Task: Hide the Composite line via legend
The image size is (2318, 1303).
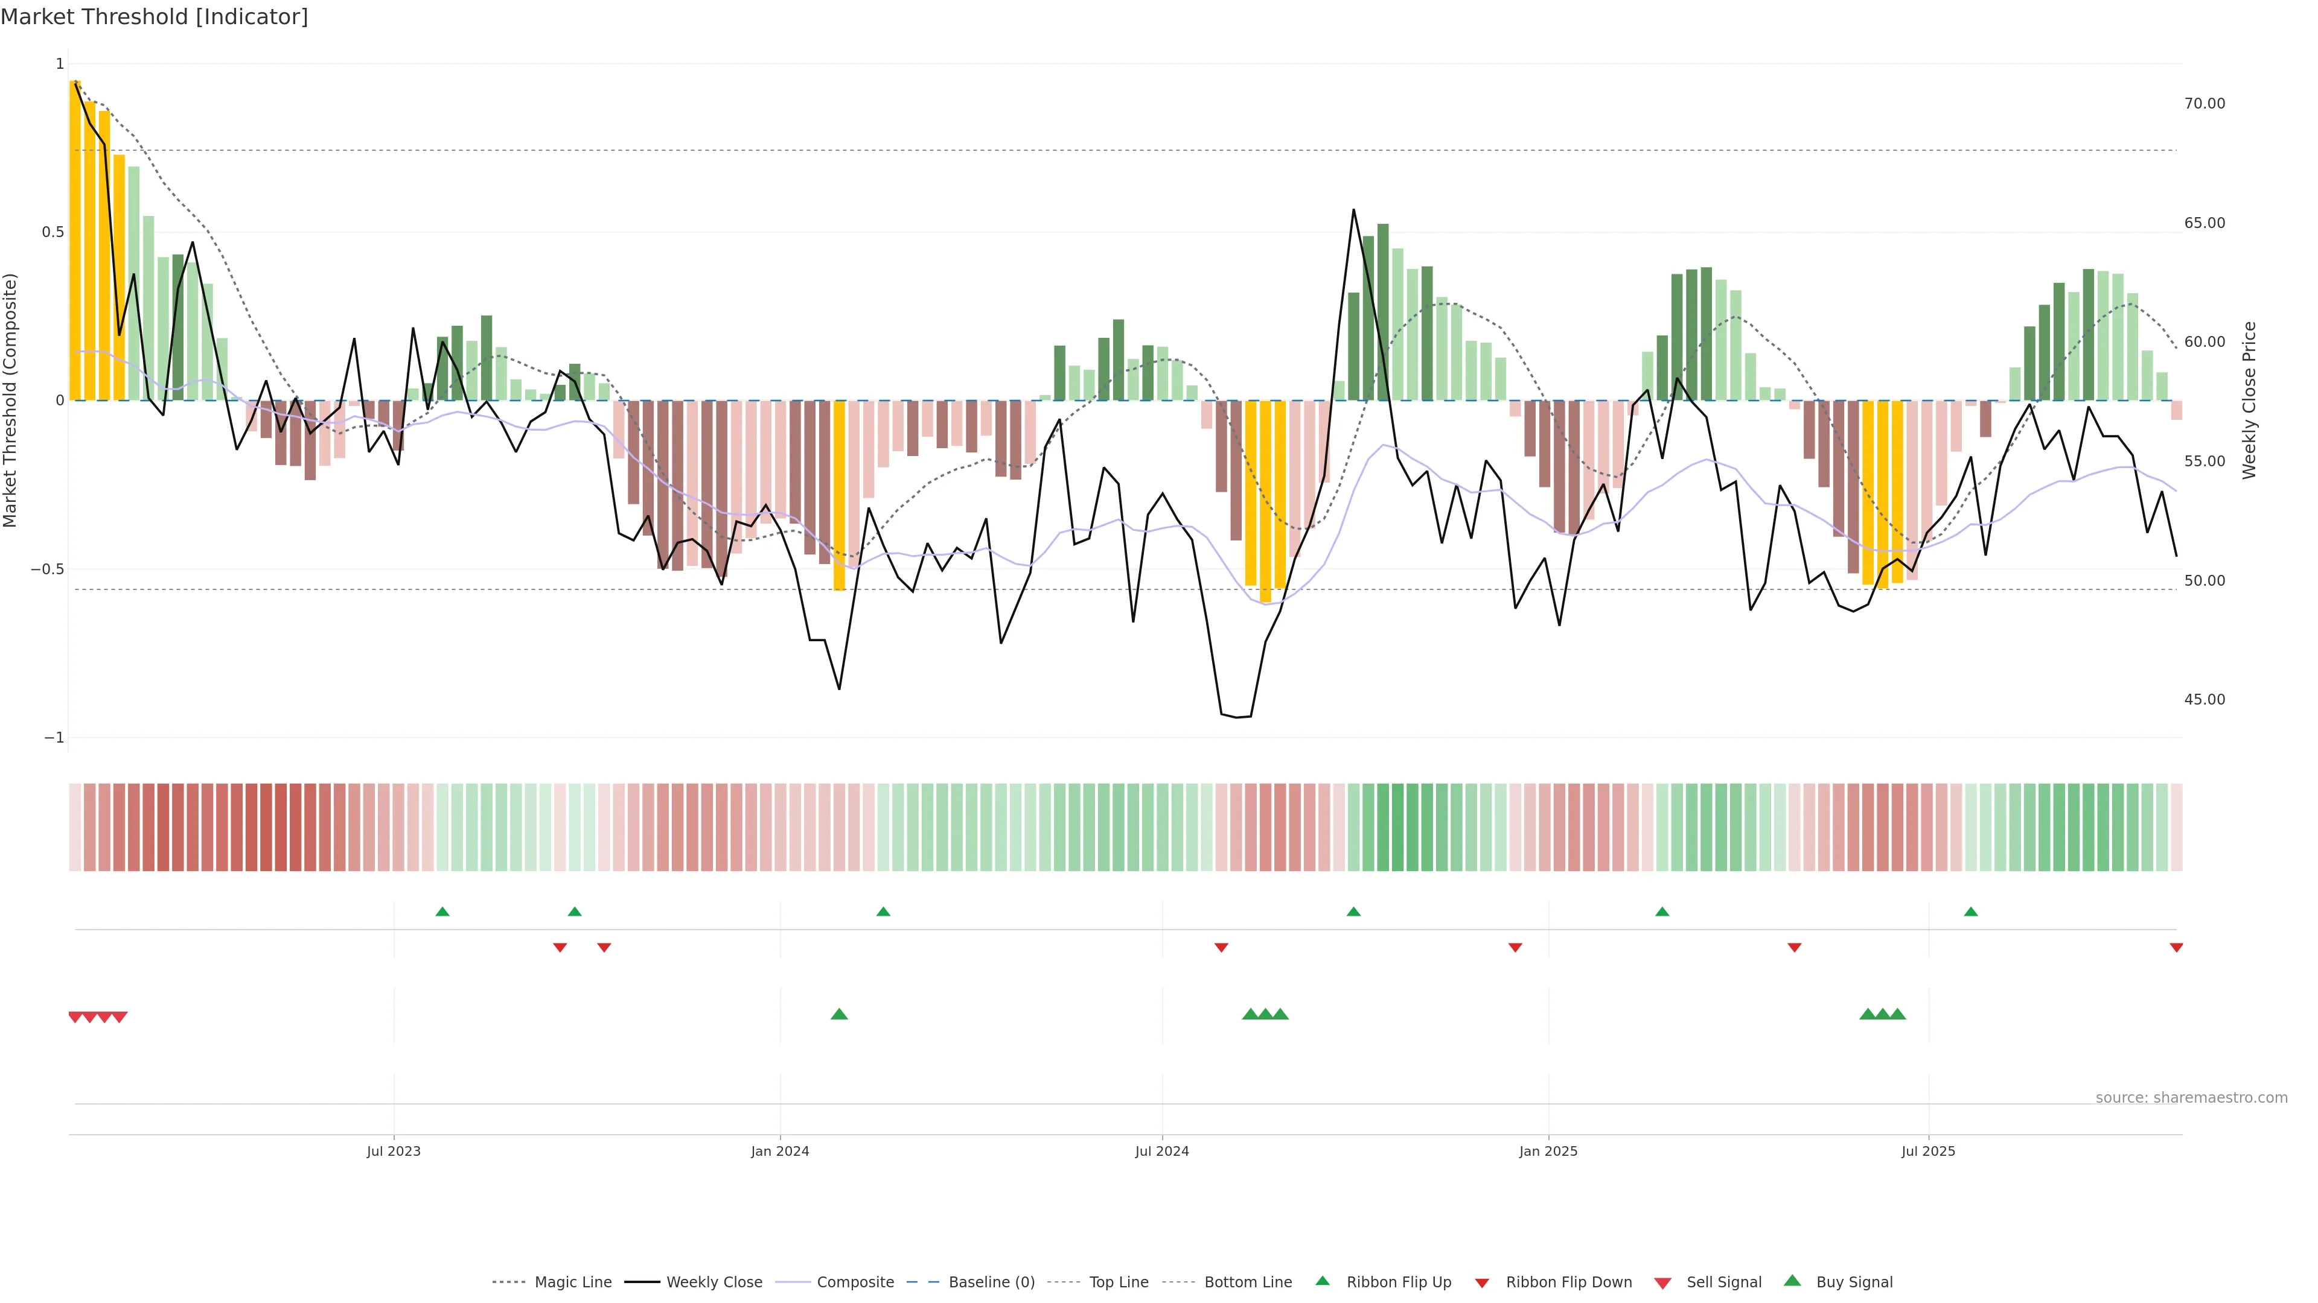Action: 855,1281
